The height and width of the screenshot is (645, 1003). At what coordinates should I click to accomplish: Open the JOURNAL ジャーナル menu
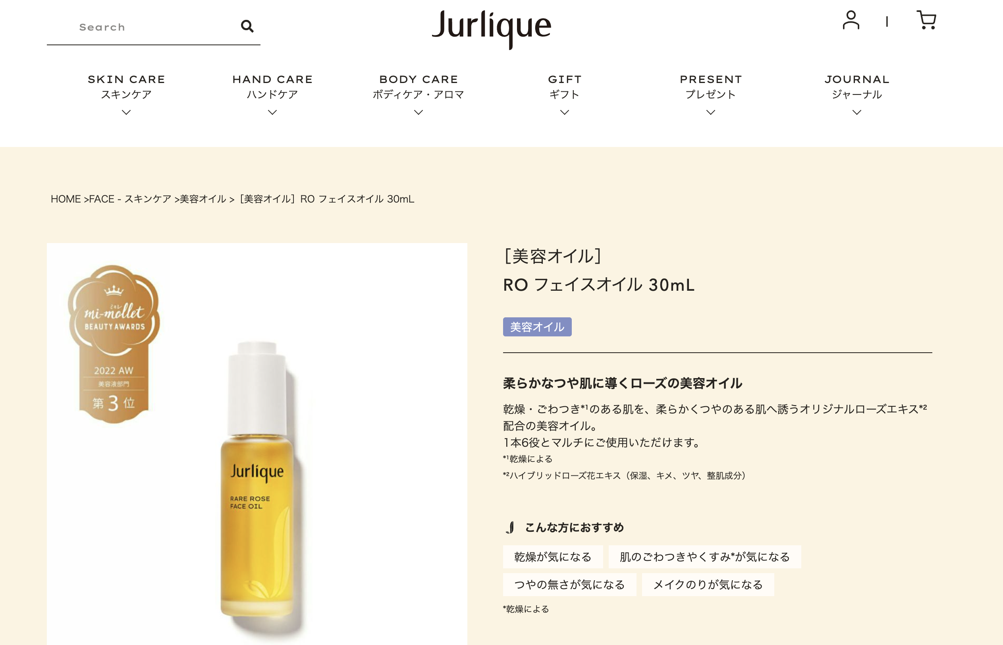(856, 87)
